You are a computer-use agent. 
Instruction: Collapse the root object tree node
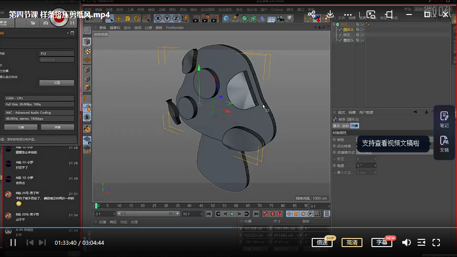pos(334,24)
